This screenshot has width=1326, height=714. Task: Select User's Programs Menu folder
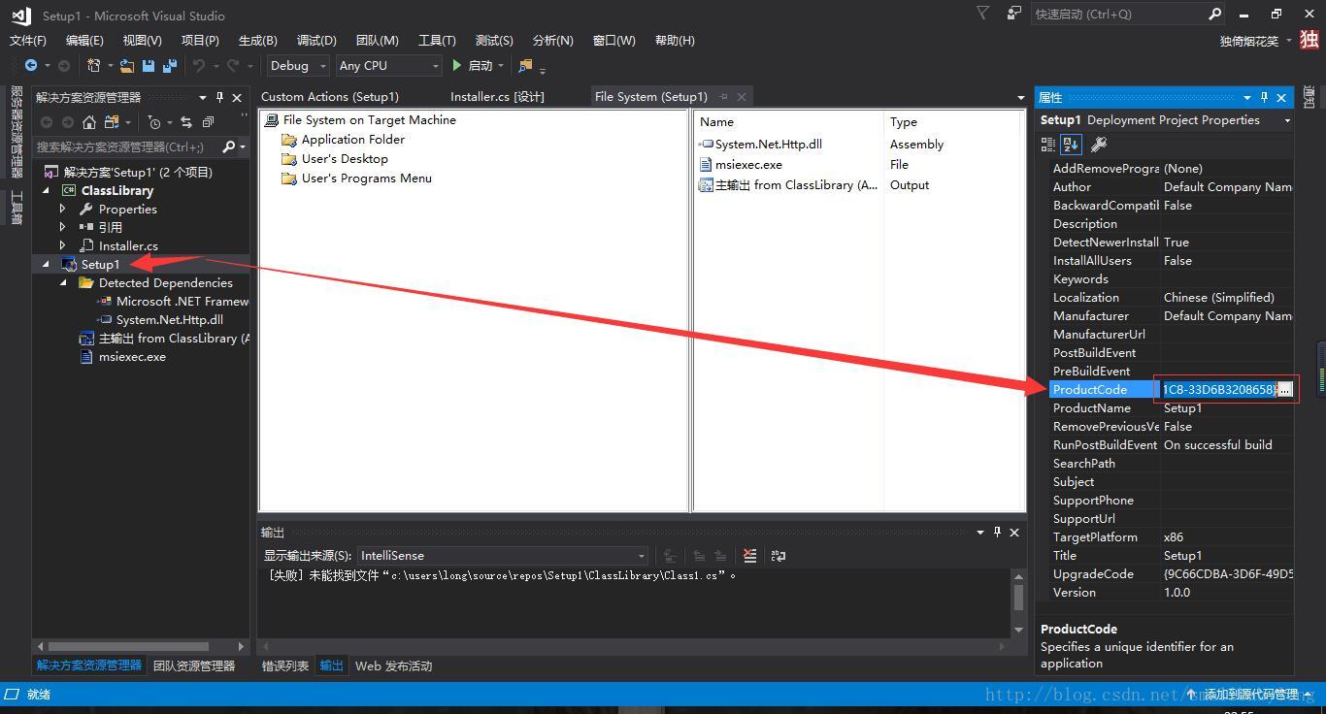coord(366,178)
